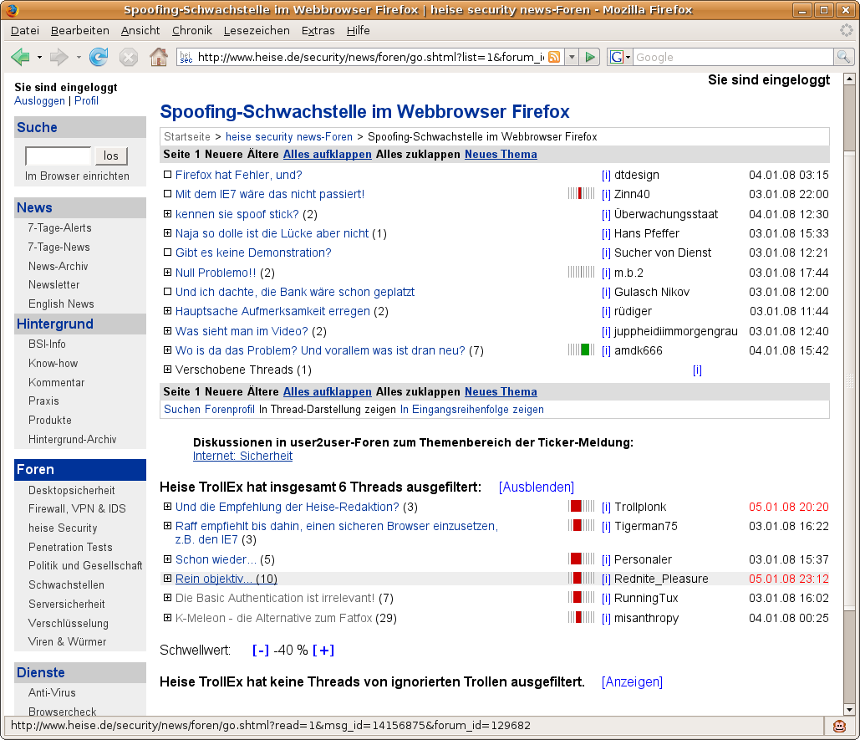Click the top 'Alles aufklappen' link
The width and height of the screenshot is (860, 740).
click(x=328, y=155)
